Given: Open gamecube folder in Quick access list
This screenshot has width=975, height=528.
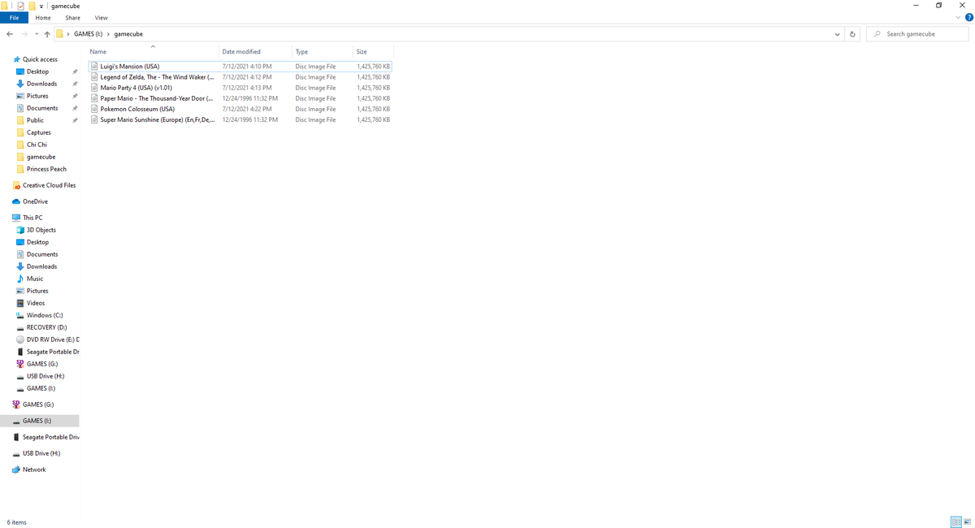Looking at the screenshot, I should 41,157.
